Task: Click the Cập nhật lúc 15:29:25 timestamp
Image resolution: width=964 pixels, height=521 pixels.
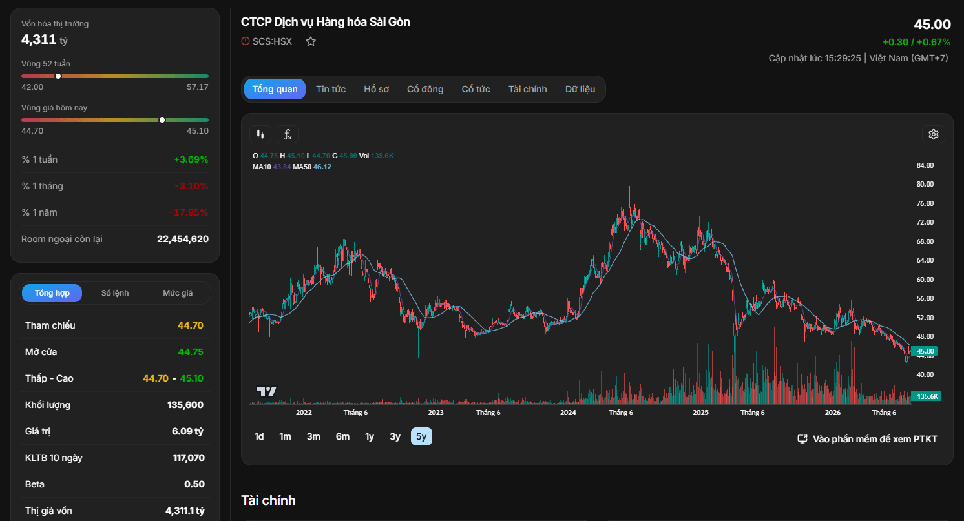Action: [815, 58]
